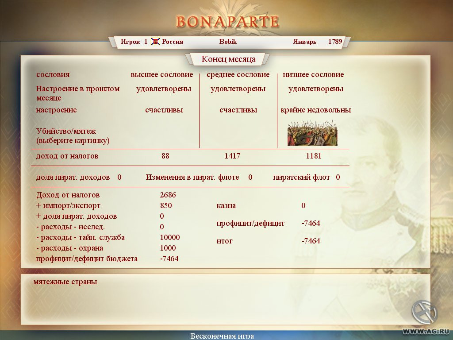Click the '+ импорт/экспорт' budget line

(x=68, y=206)
